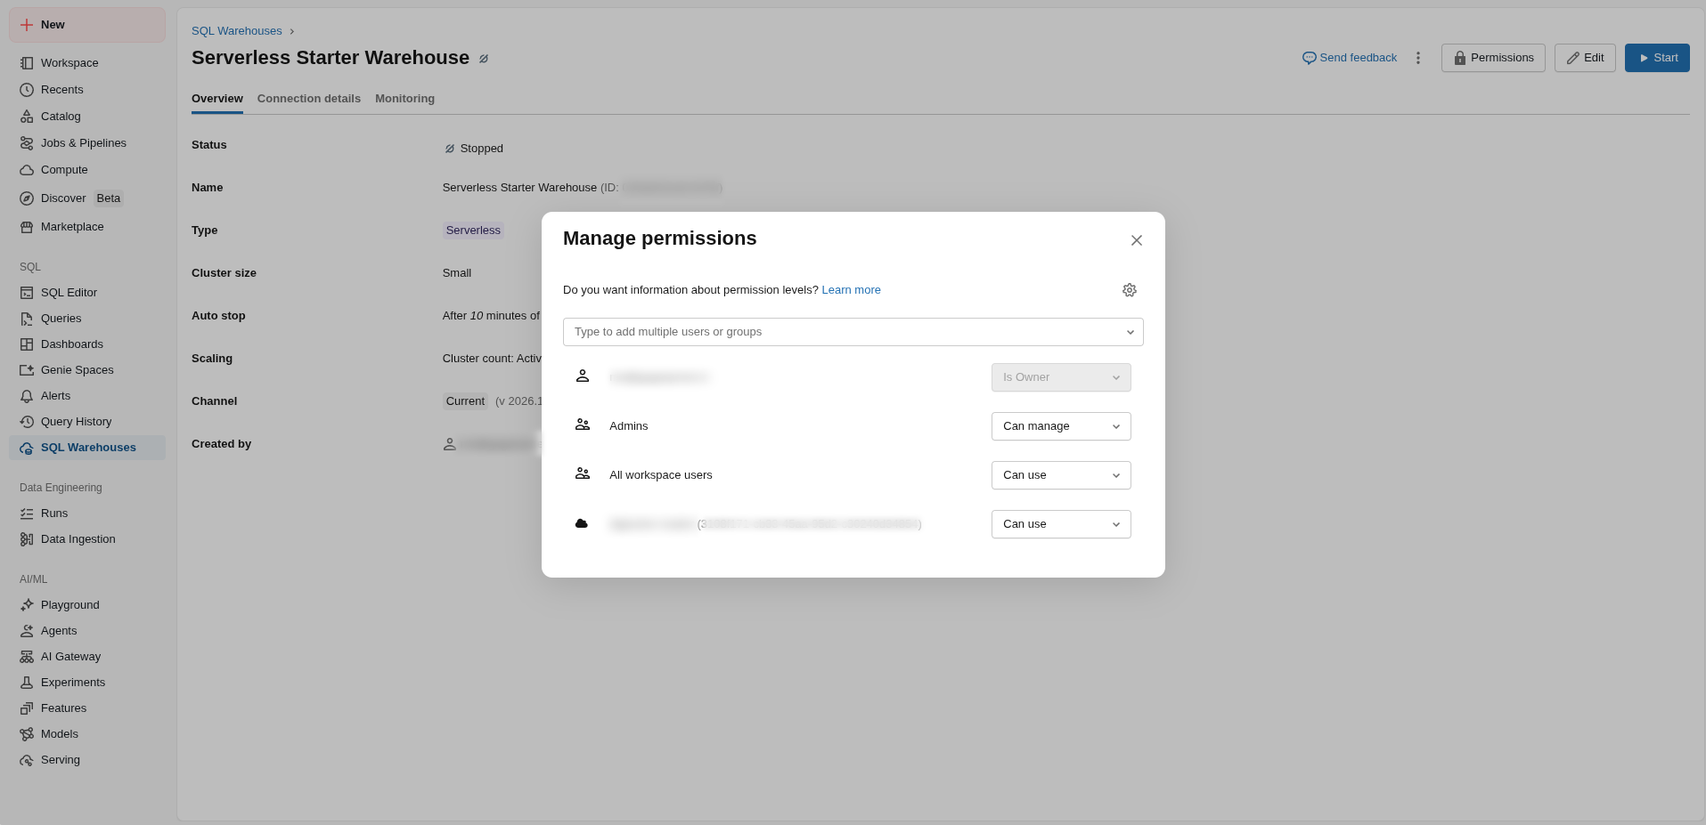Open the Admins permission dropdown
The height and width of the screenshot is (825, 1706).
click(x=1061, y=426)
